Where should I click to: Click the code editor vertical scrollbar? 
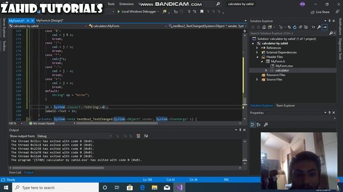click(x=244, y=101)
